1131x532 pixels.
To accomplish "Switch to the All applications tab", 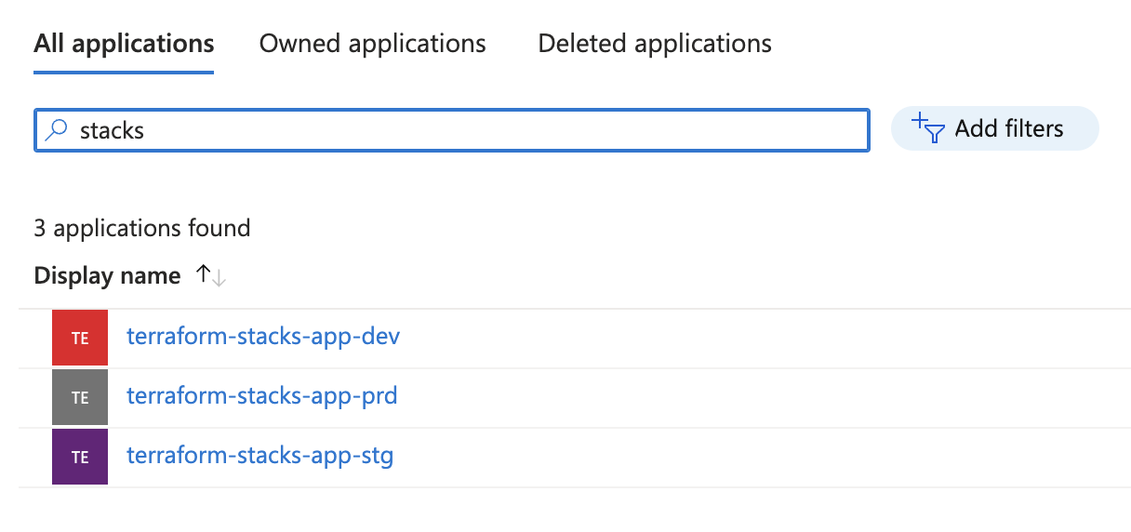I will click(x=124, y=44).
